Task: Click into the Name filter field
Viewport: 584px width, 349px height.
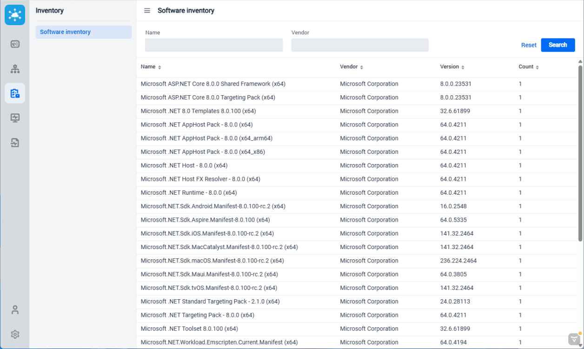Action: [214, 45]
